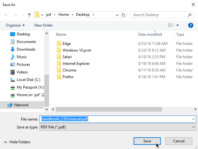The width and height of the screenshot is (198, 149).
Task: Collapse the dialog with Hide Folders
Action: 17,142
